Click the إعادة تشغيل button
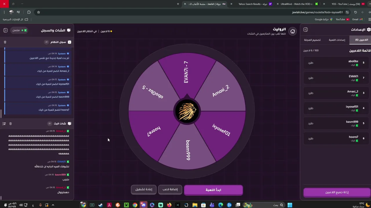This screenshot has width=371, height=208. coord(144,190)
